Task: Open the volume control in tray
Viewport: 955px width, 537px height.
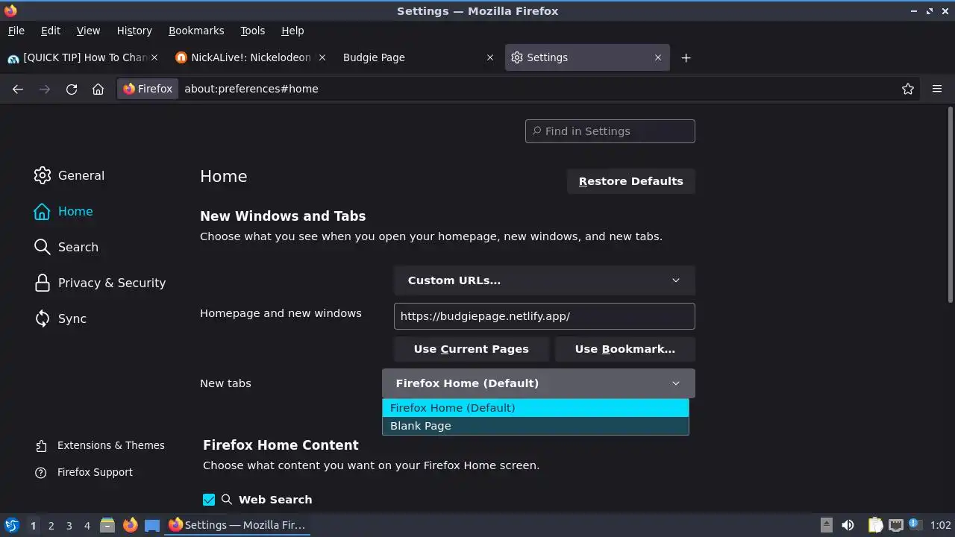Action: click(848, 525)
